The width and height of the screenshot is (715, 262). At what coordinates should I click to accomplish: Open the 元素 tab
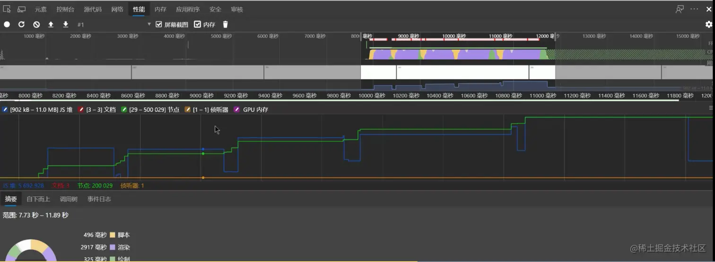(41, 9)
